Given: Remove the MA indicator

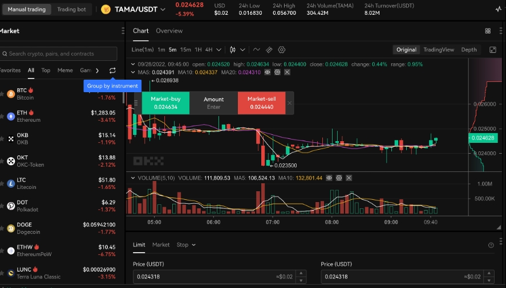Looking at the screenshot, I should pos(287,72).
